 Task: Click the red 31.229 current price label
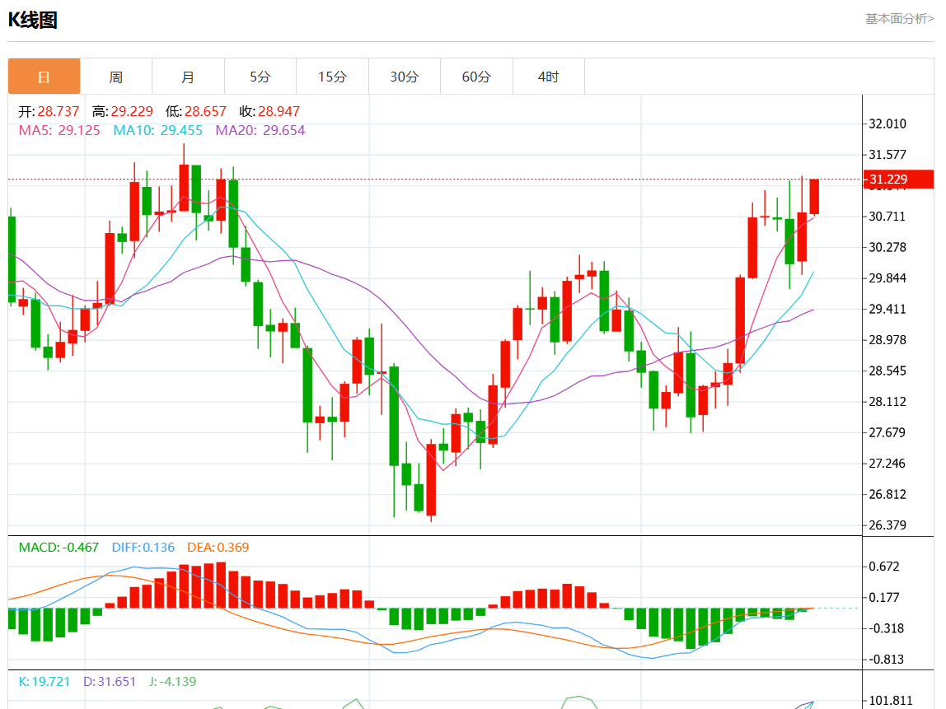tap(898, 179)
